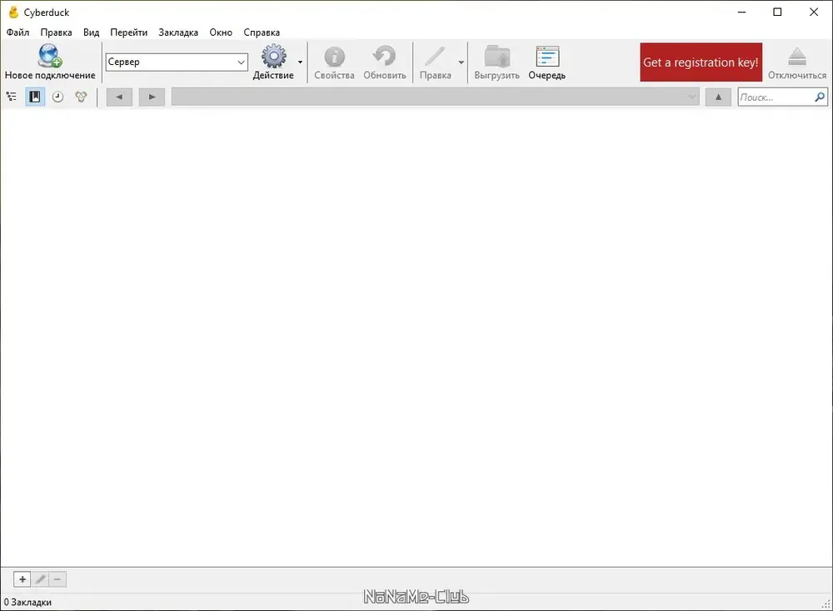Click the Правка pencil toolbar icon

tap(435, 57)
